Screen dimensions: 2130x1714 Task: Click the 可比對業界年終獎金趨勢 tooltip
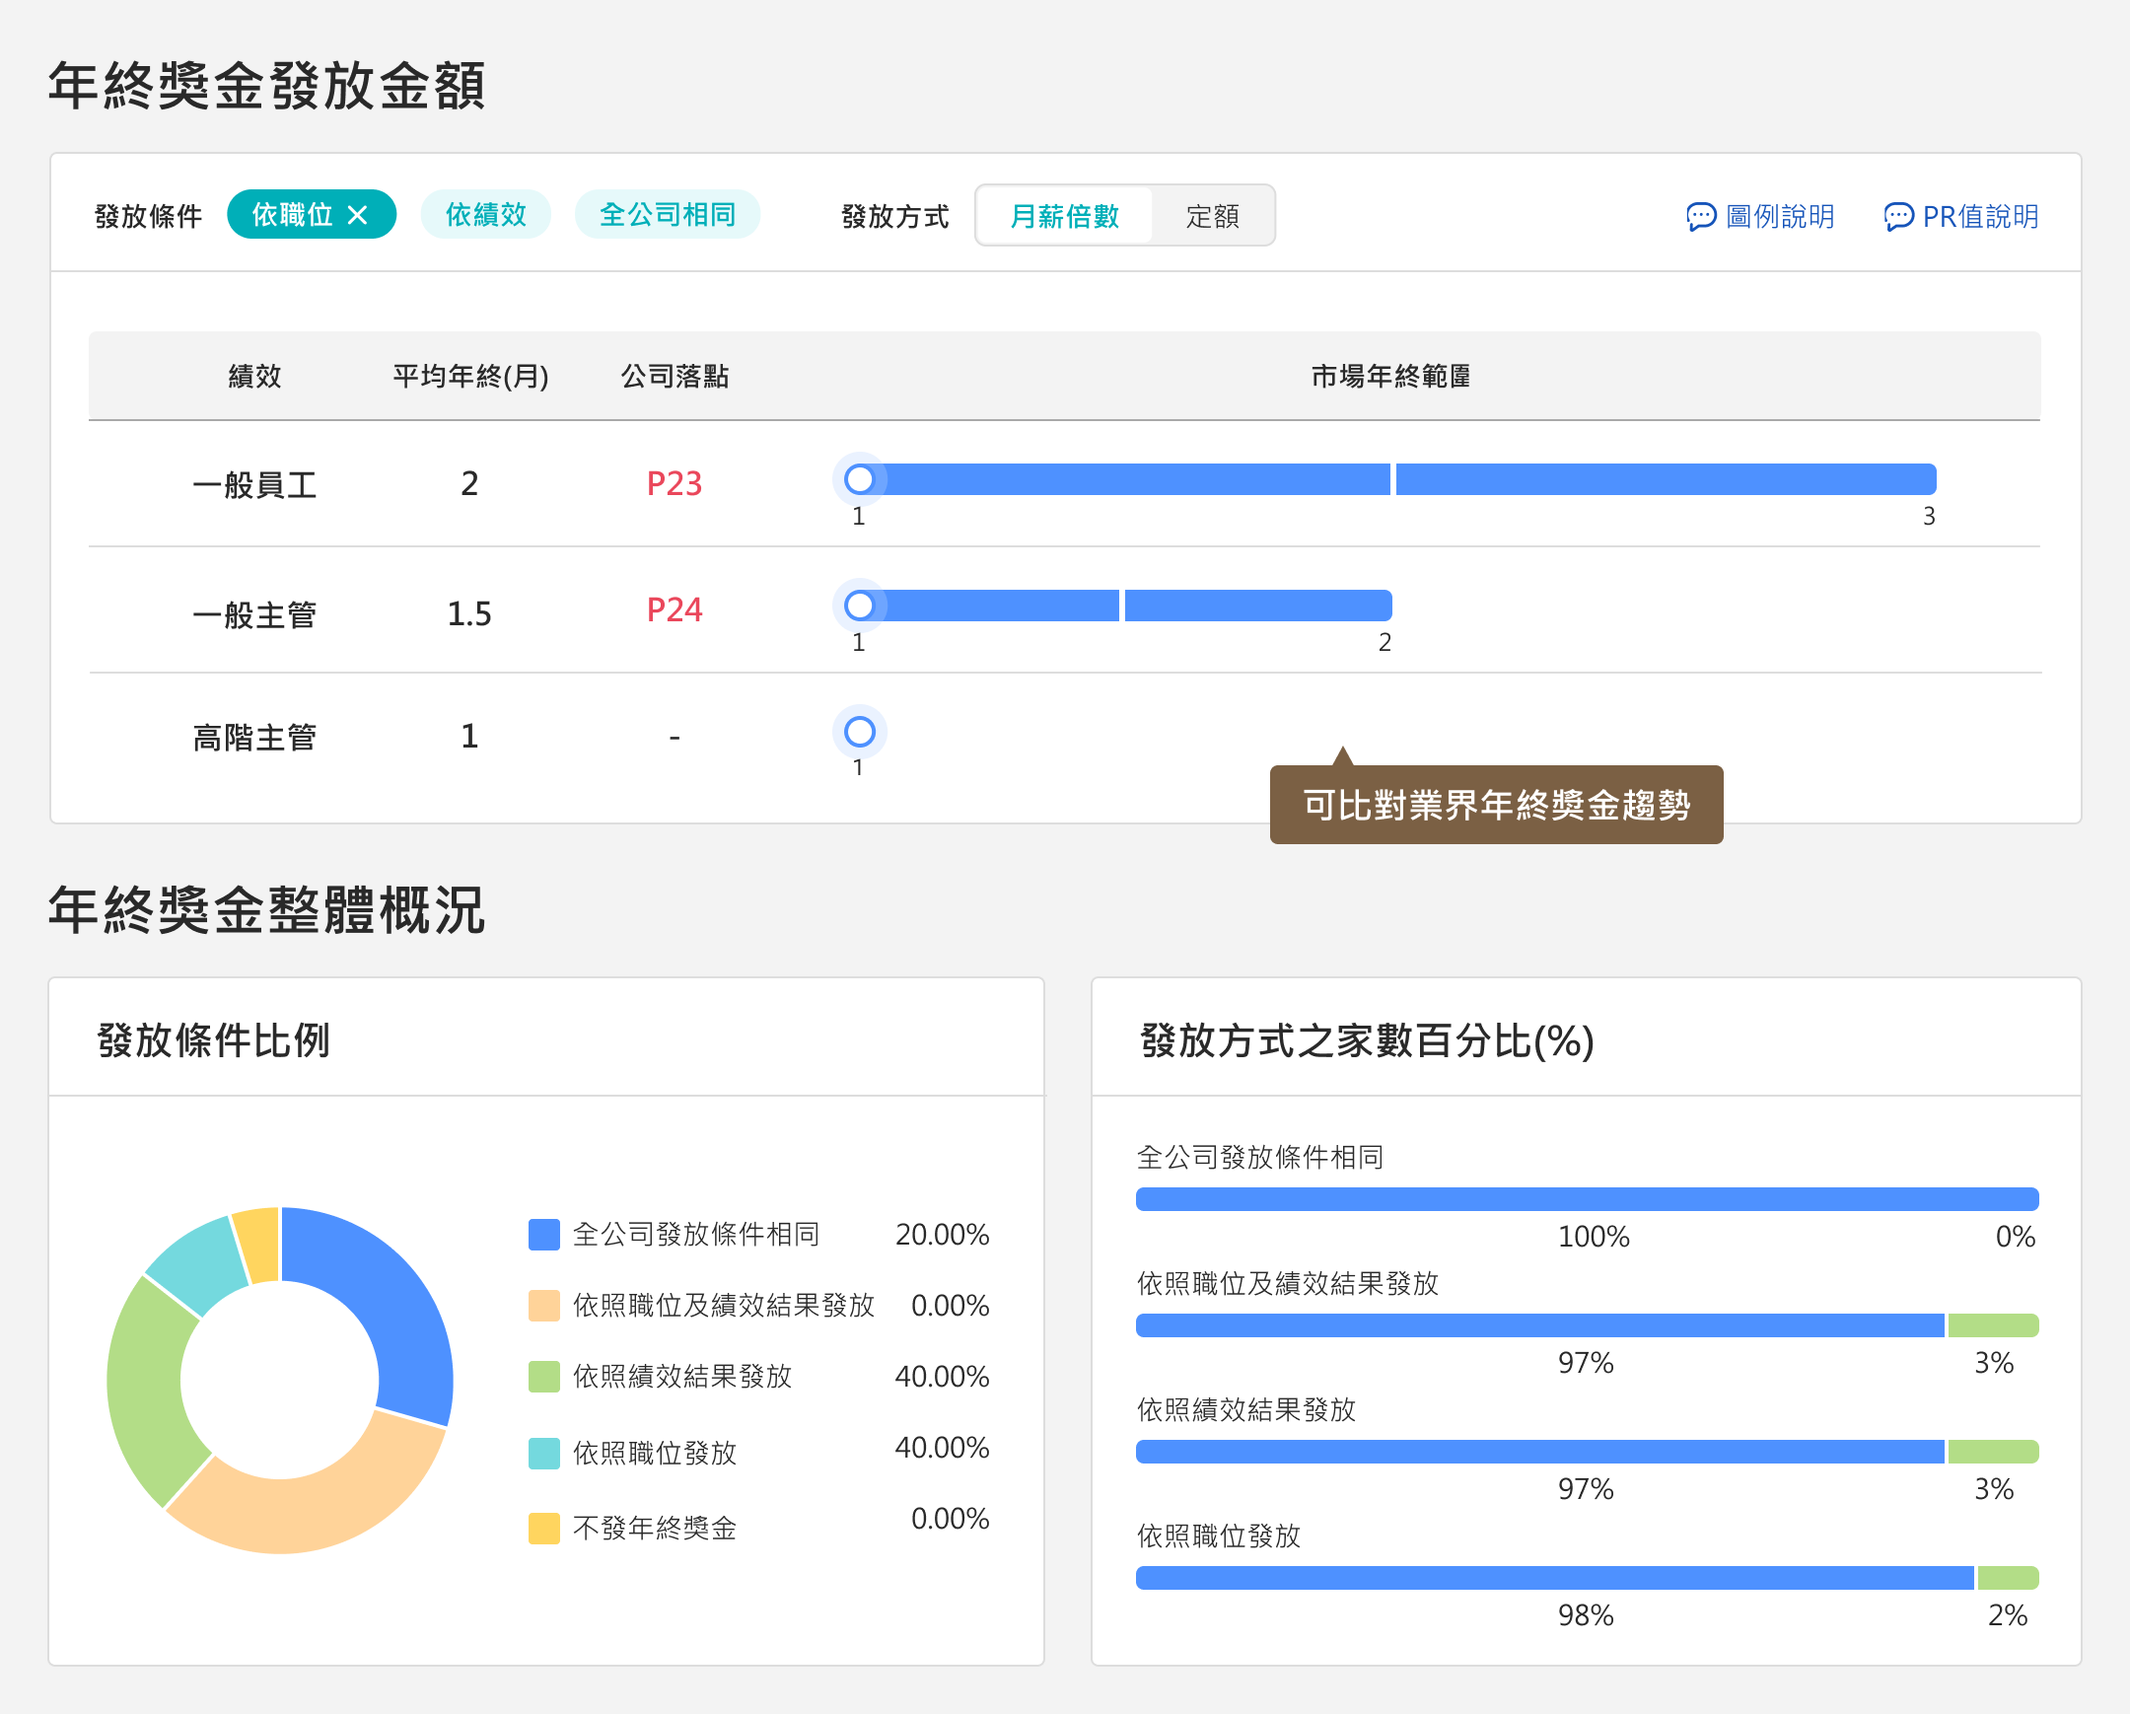pos(1496,804)
